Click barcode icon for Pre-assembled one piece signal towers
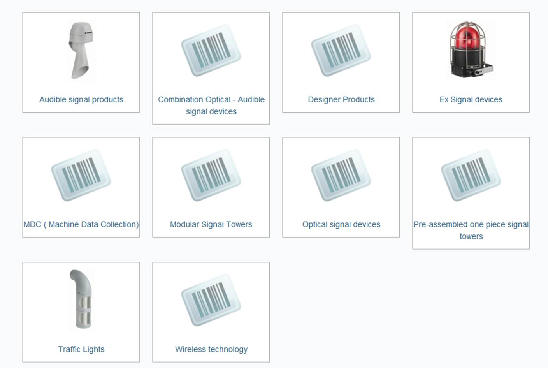The image size is (548, 368). tap(471, 175)
